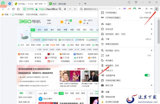Reload the current page
Viewport: 160px width, 104px height.
coord(13,9)
